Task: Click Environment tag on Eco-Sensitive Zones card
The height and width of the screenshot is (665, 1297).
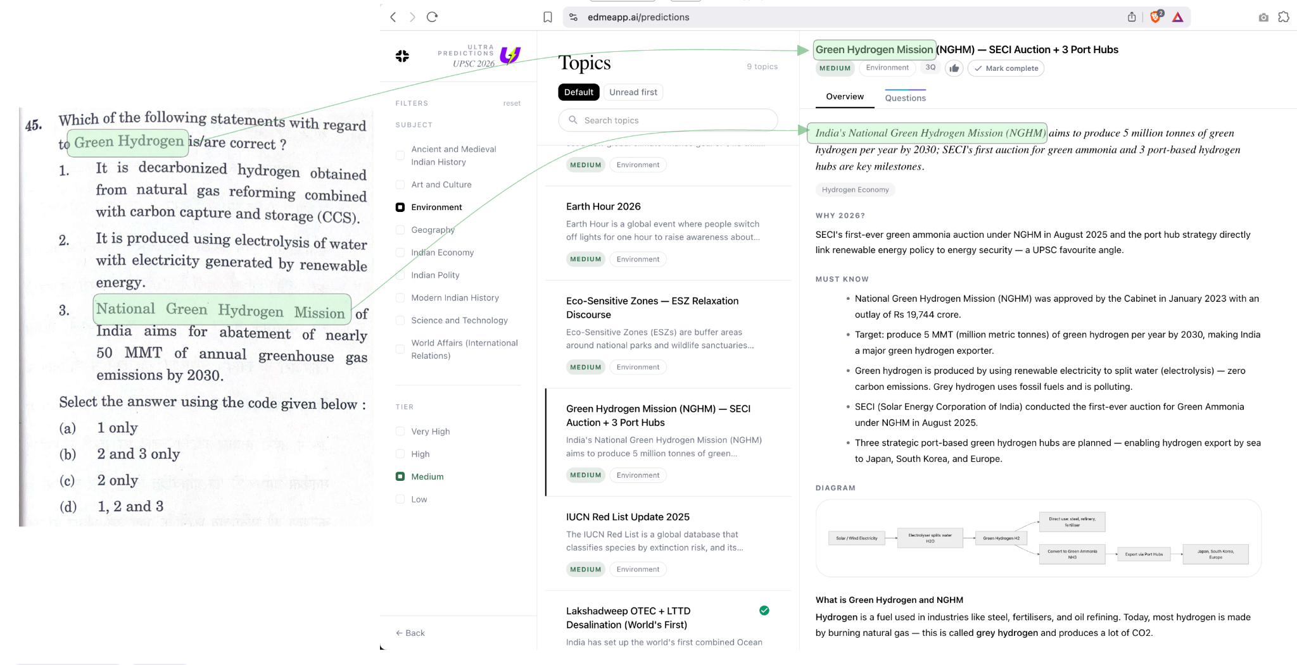Action: coord(638,367)
